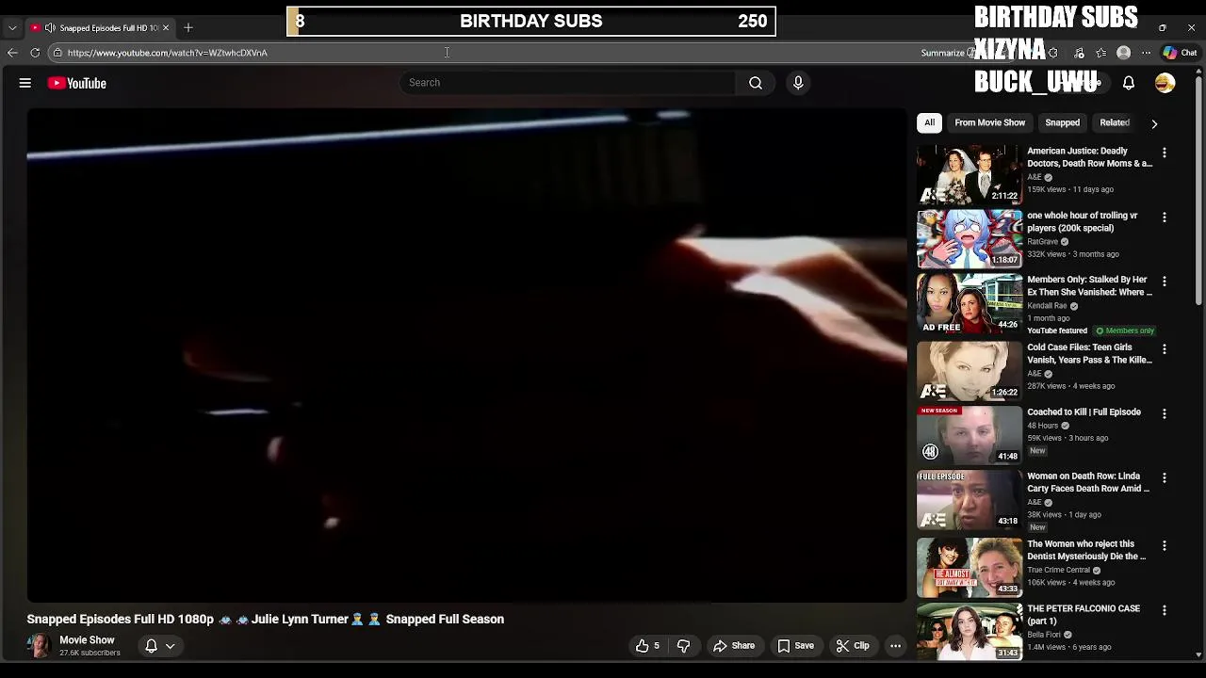Open the 48 Hours channel name

(x=1042, y=426)
